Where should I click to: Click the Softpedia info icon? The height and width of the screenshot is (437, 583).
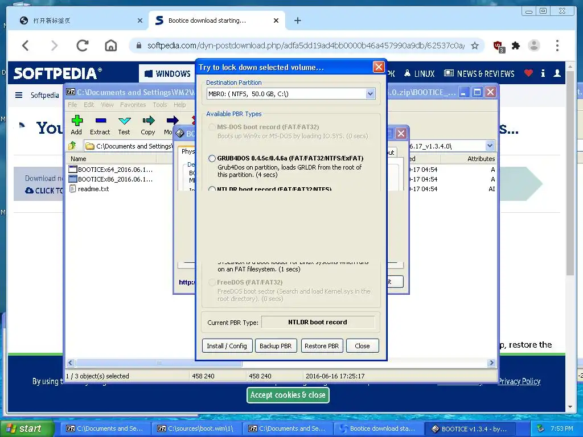point(543,73)
